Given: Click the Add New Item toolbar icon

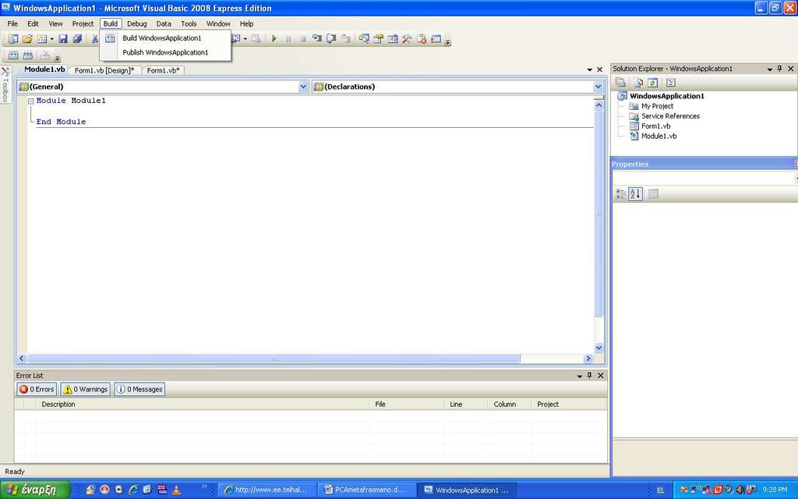Looking at the screenshot, I should click(x=42, y=39).
